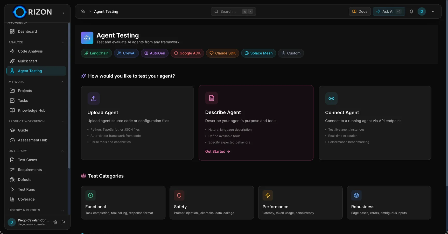The width and height of the screenshot is (448, 234).
Task: Select the Claude SDK framework badge
Action: (x=222, y=53)
